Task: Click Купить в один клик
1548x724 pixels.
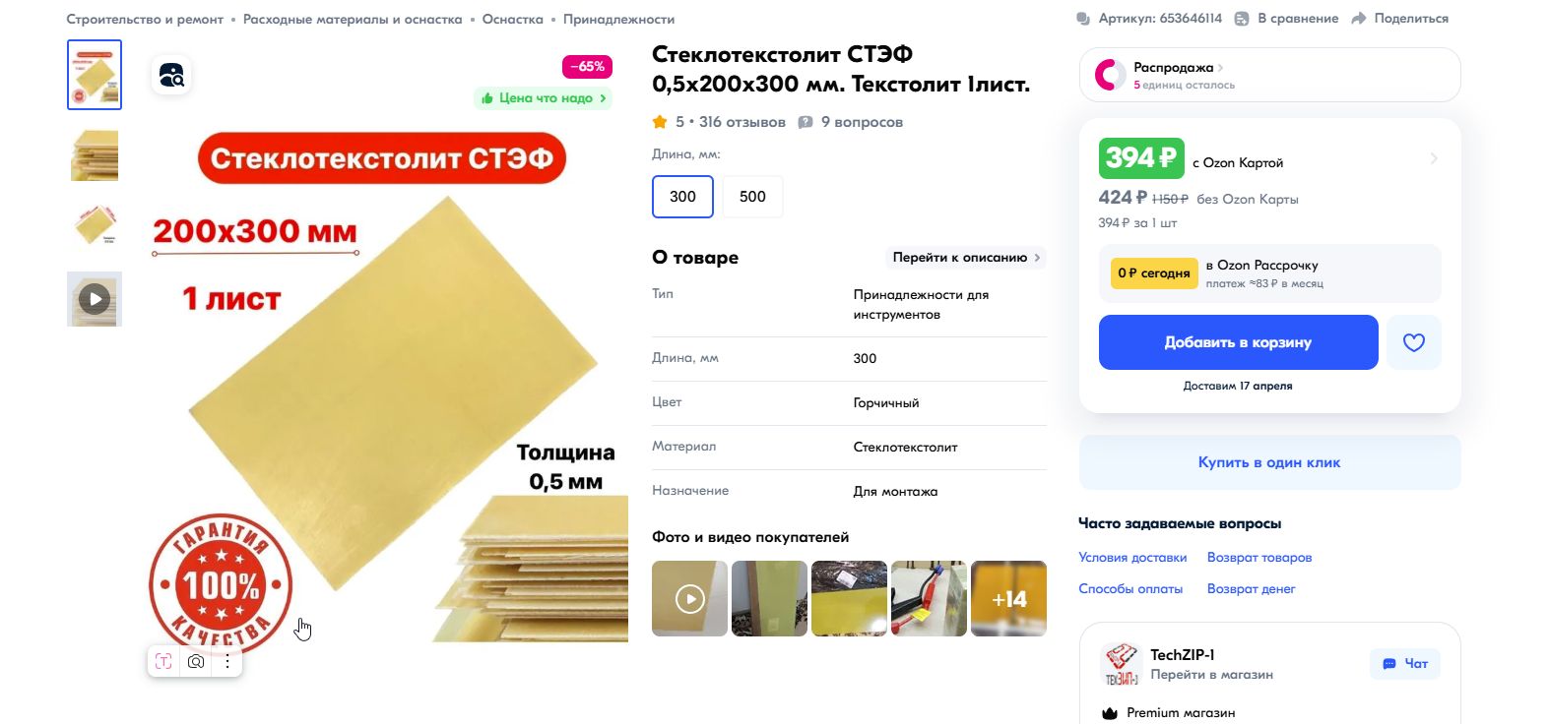Action: tap(1269, 462)
